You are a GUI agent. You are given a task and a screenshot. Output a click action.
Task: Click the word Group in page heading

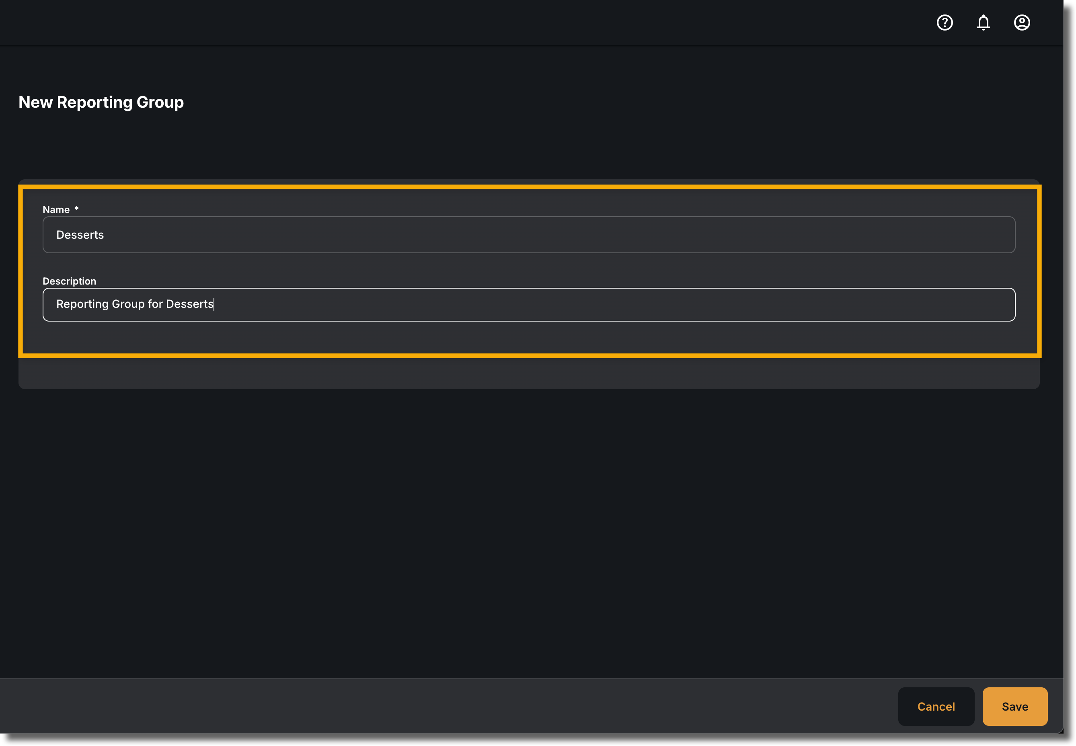(x=160, y=102)
